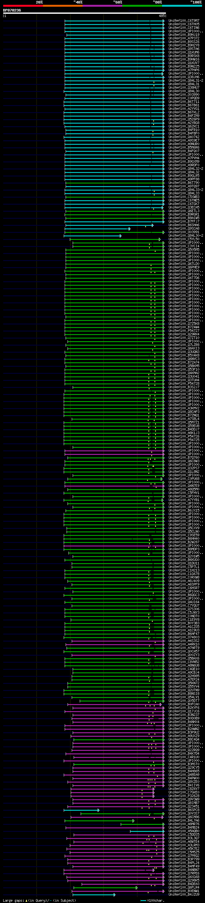
Task: Select the UniRef100_A3KMV2 label
Action: [184, 408]
